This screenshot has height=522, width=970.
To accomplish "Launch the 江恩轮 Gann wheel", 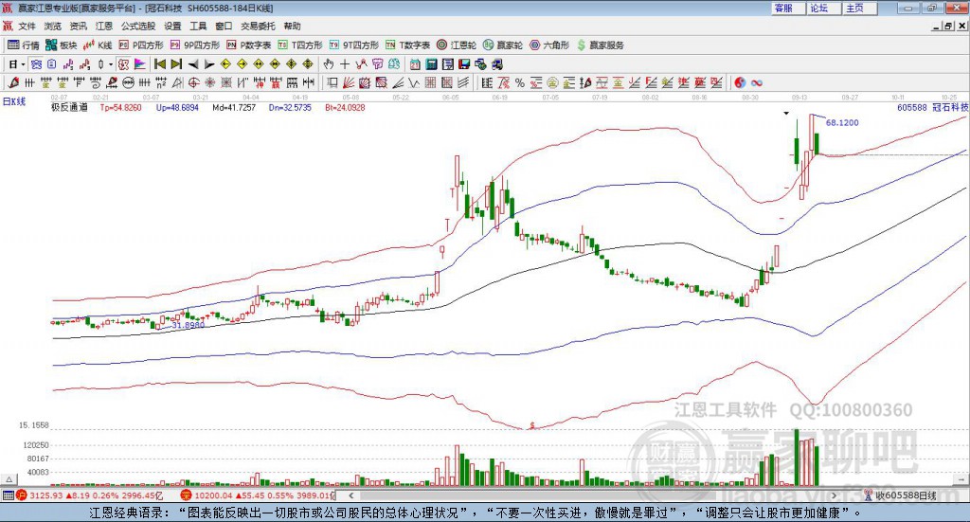I will pos(457,45).
